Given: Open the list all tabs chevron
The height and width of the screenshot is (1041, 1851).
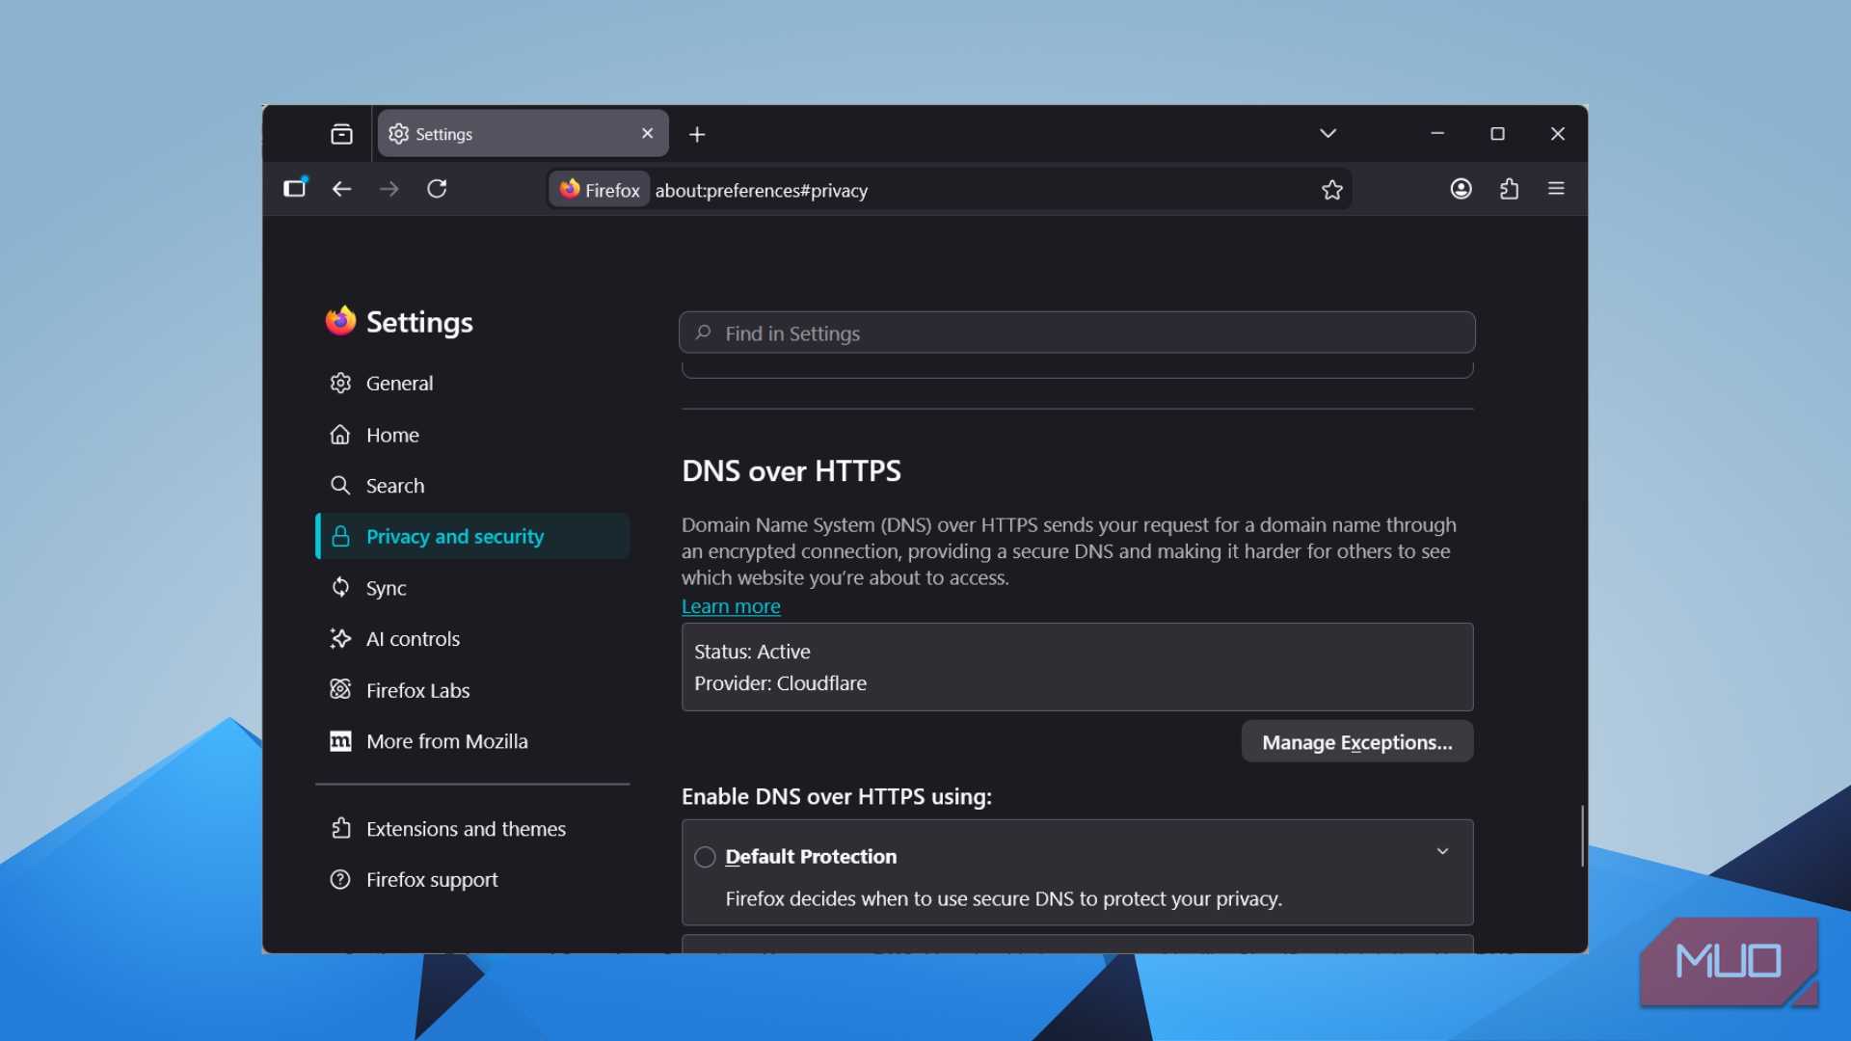Looking at the screenshot, I should pos(1328,133).
